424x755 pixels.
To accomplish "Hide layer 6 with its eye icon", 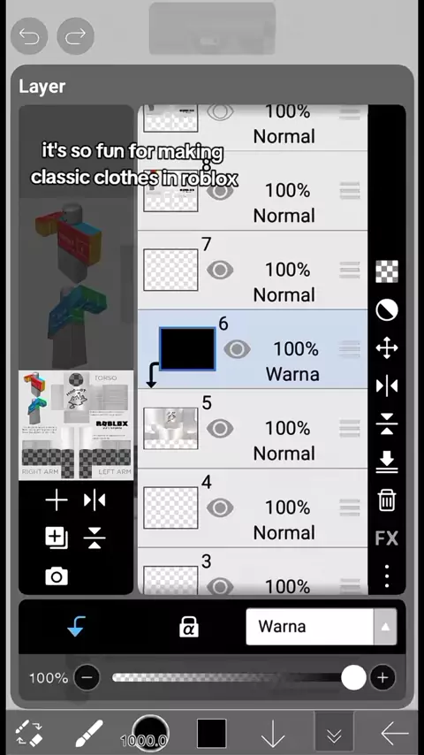I will [x=237, y=349].
